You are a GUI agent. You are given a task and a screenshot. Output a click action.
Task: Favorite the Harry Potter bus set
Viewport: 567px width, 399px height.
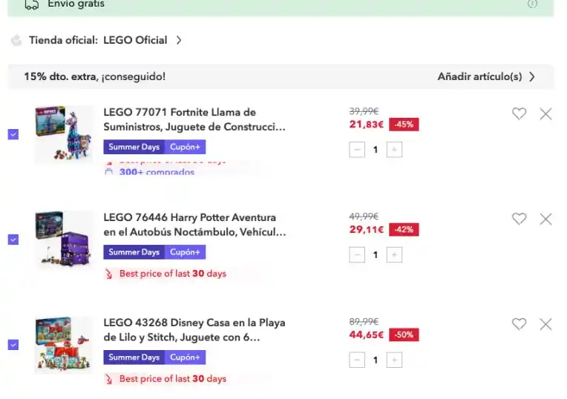point(519,219)
